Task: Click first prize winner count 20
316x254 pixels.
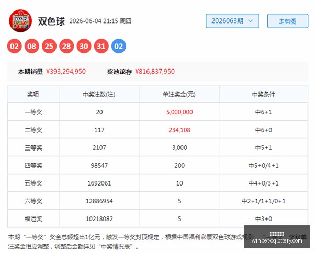Action: coord(99,112)
